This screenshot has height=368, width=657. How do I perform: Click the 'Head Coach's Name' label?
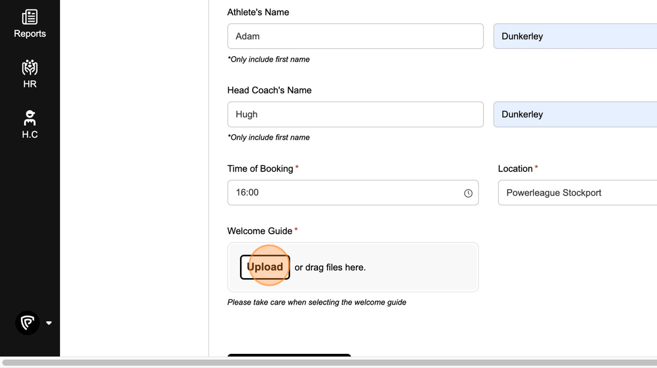coord(269,90)
